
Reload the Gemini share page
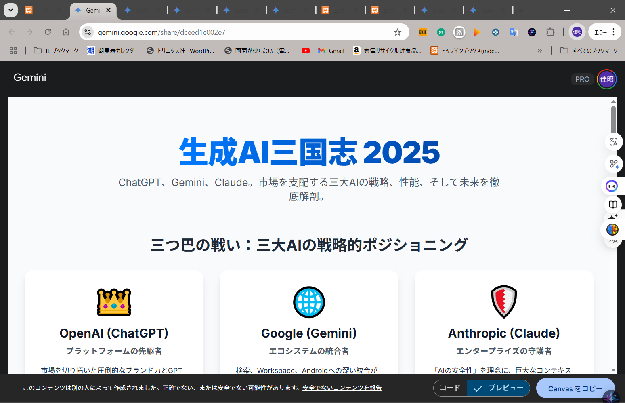[48, 32]
